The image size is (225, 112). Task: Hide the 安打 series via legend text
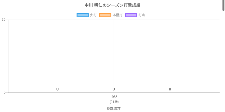click(93, 15)
